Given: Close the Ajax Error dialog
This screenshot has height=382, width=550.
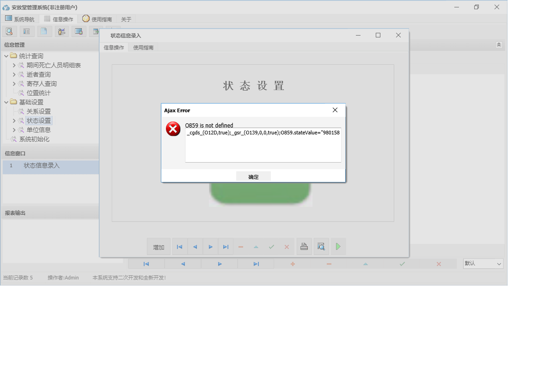Looking at the screenshot, I should [x=335, y=110].
